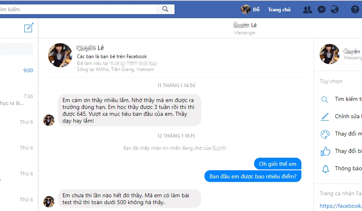This screenshot has width=362, height=211.
Task: Click the Tìm kiếm magnifier option icon
Action: point(325,99)
